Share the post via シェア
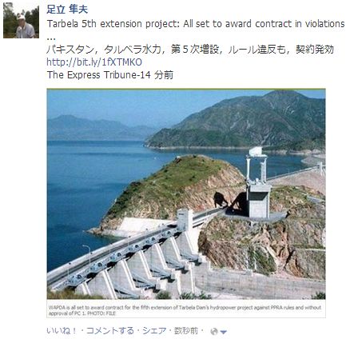This screenshot has width=350, height=339. [154, 331]
